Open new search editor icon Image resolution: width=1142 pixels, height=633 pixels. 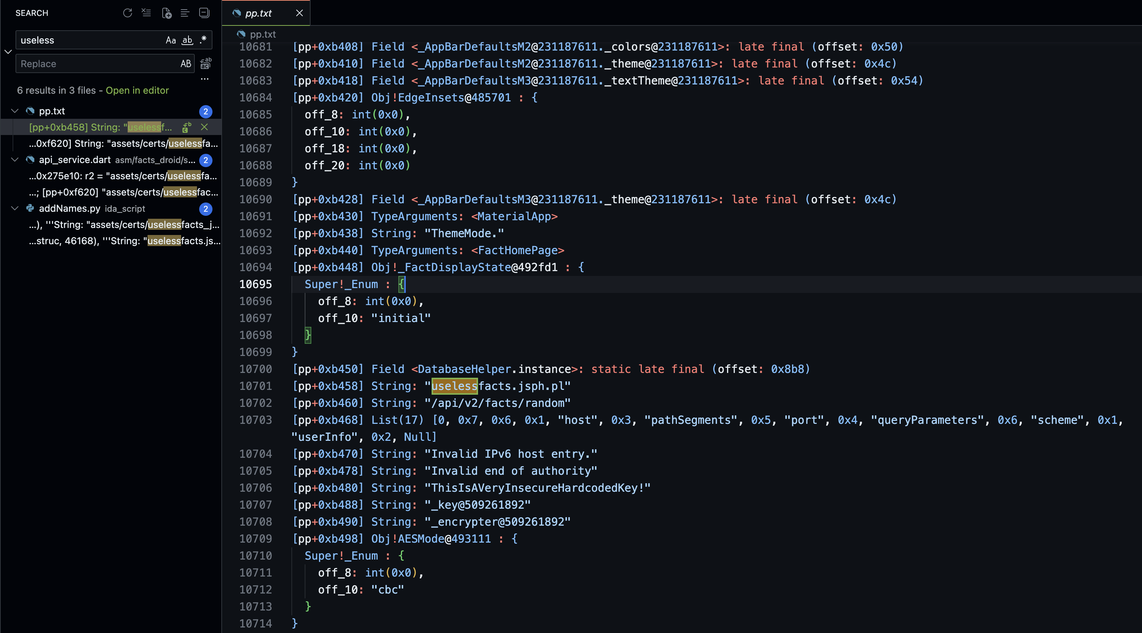(167, 13)
